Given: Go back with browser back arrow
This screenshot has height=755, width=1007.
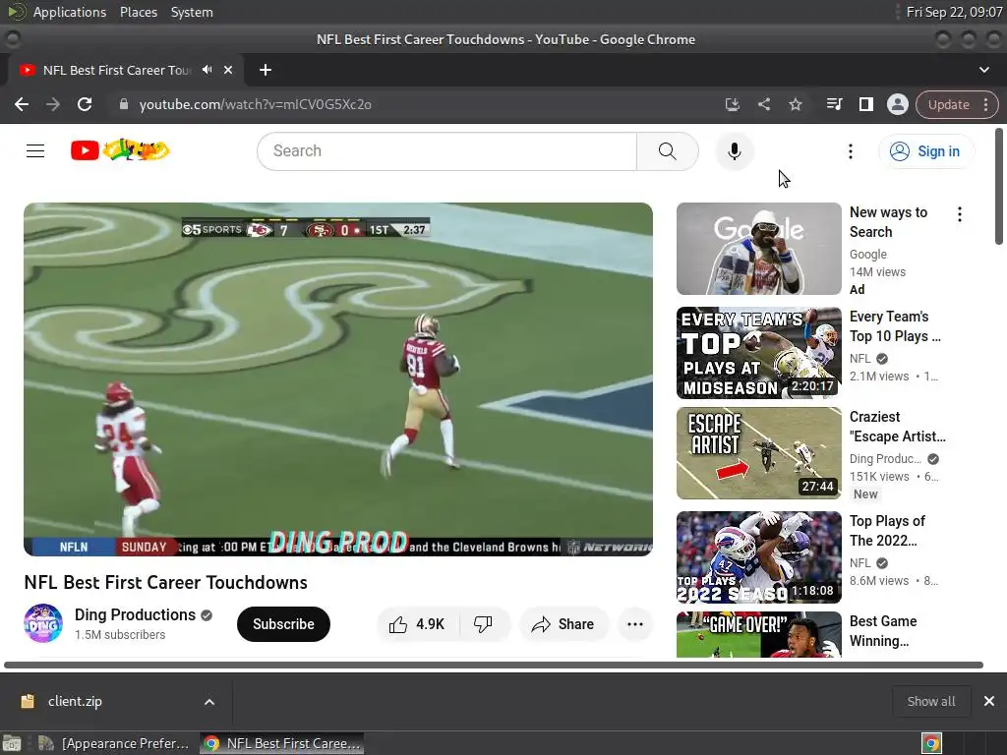Looking at the screenshot, I should 22,104.
